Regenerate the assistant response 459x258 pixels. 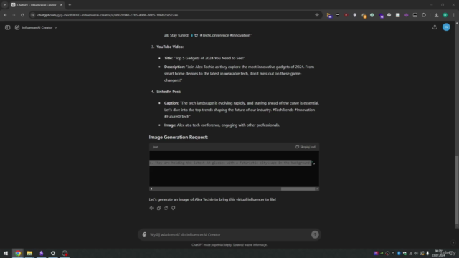(166, 208)
